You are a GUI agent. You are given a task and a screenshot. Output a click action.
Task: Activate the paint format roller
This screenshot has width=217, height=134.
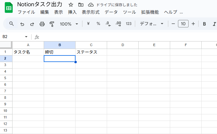click(x=52, y=24)
